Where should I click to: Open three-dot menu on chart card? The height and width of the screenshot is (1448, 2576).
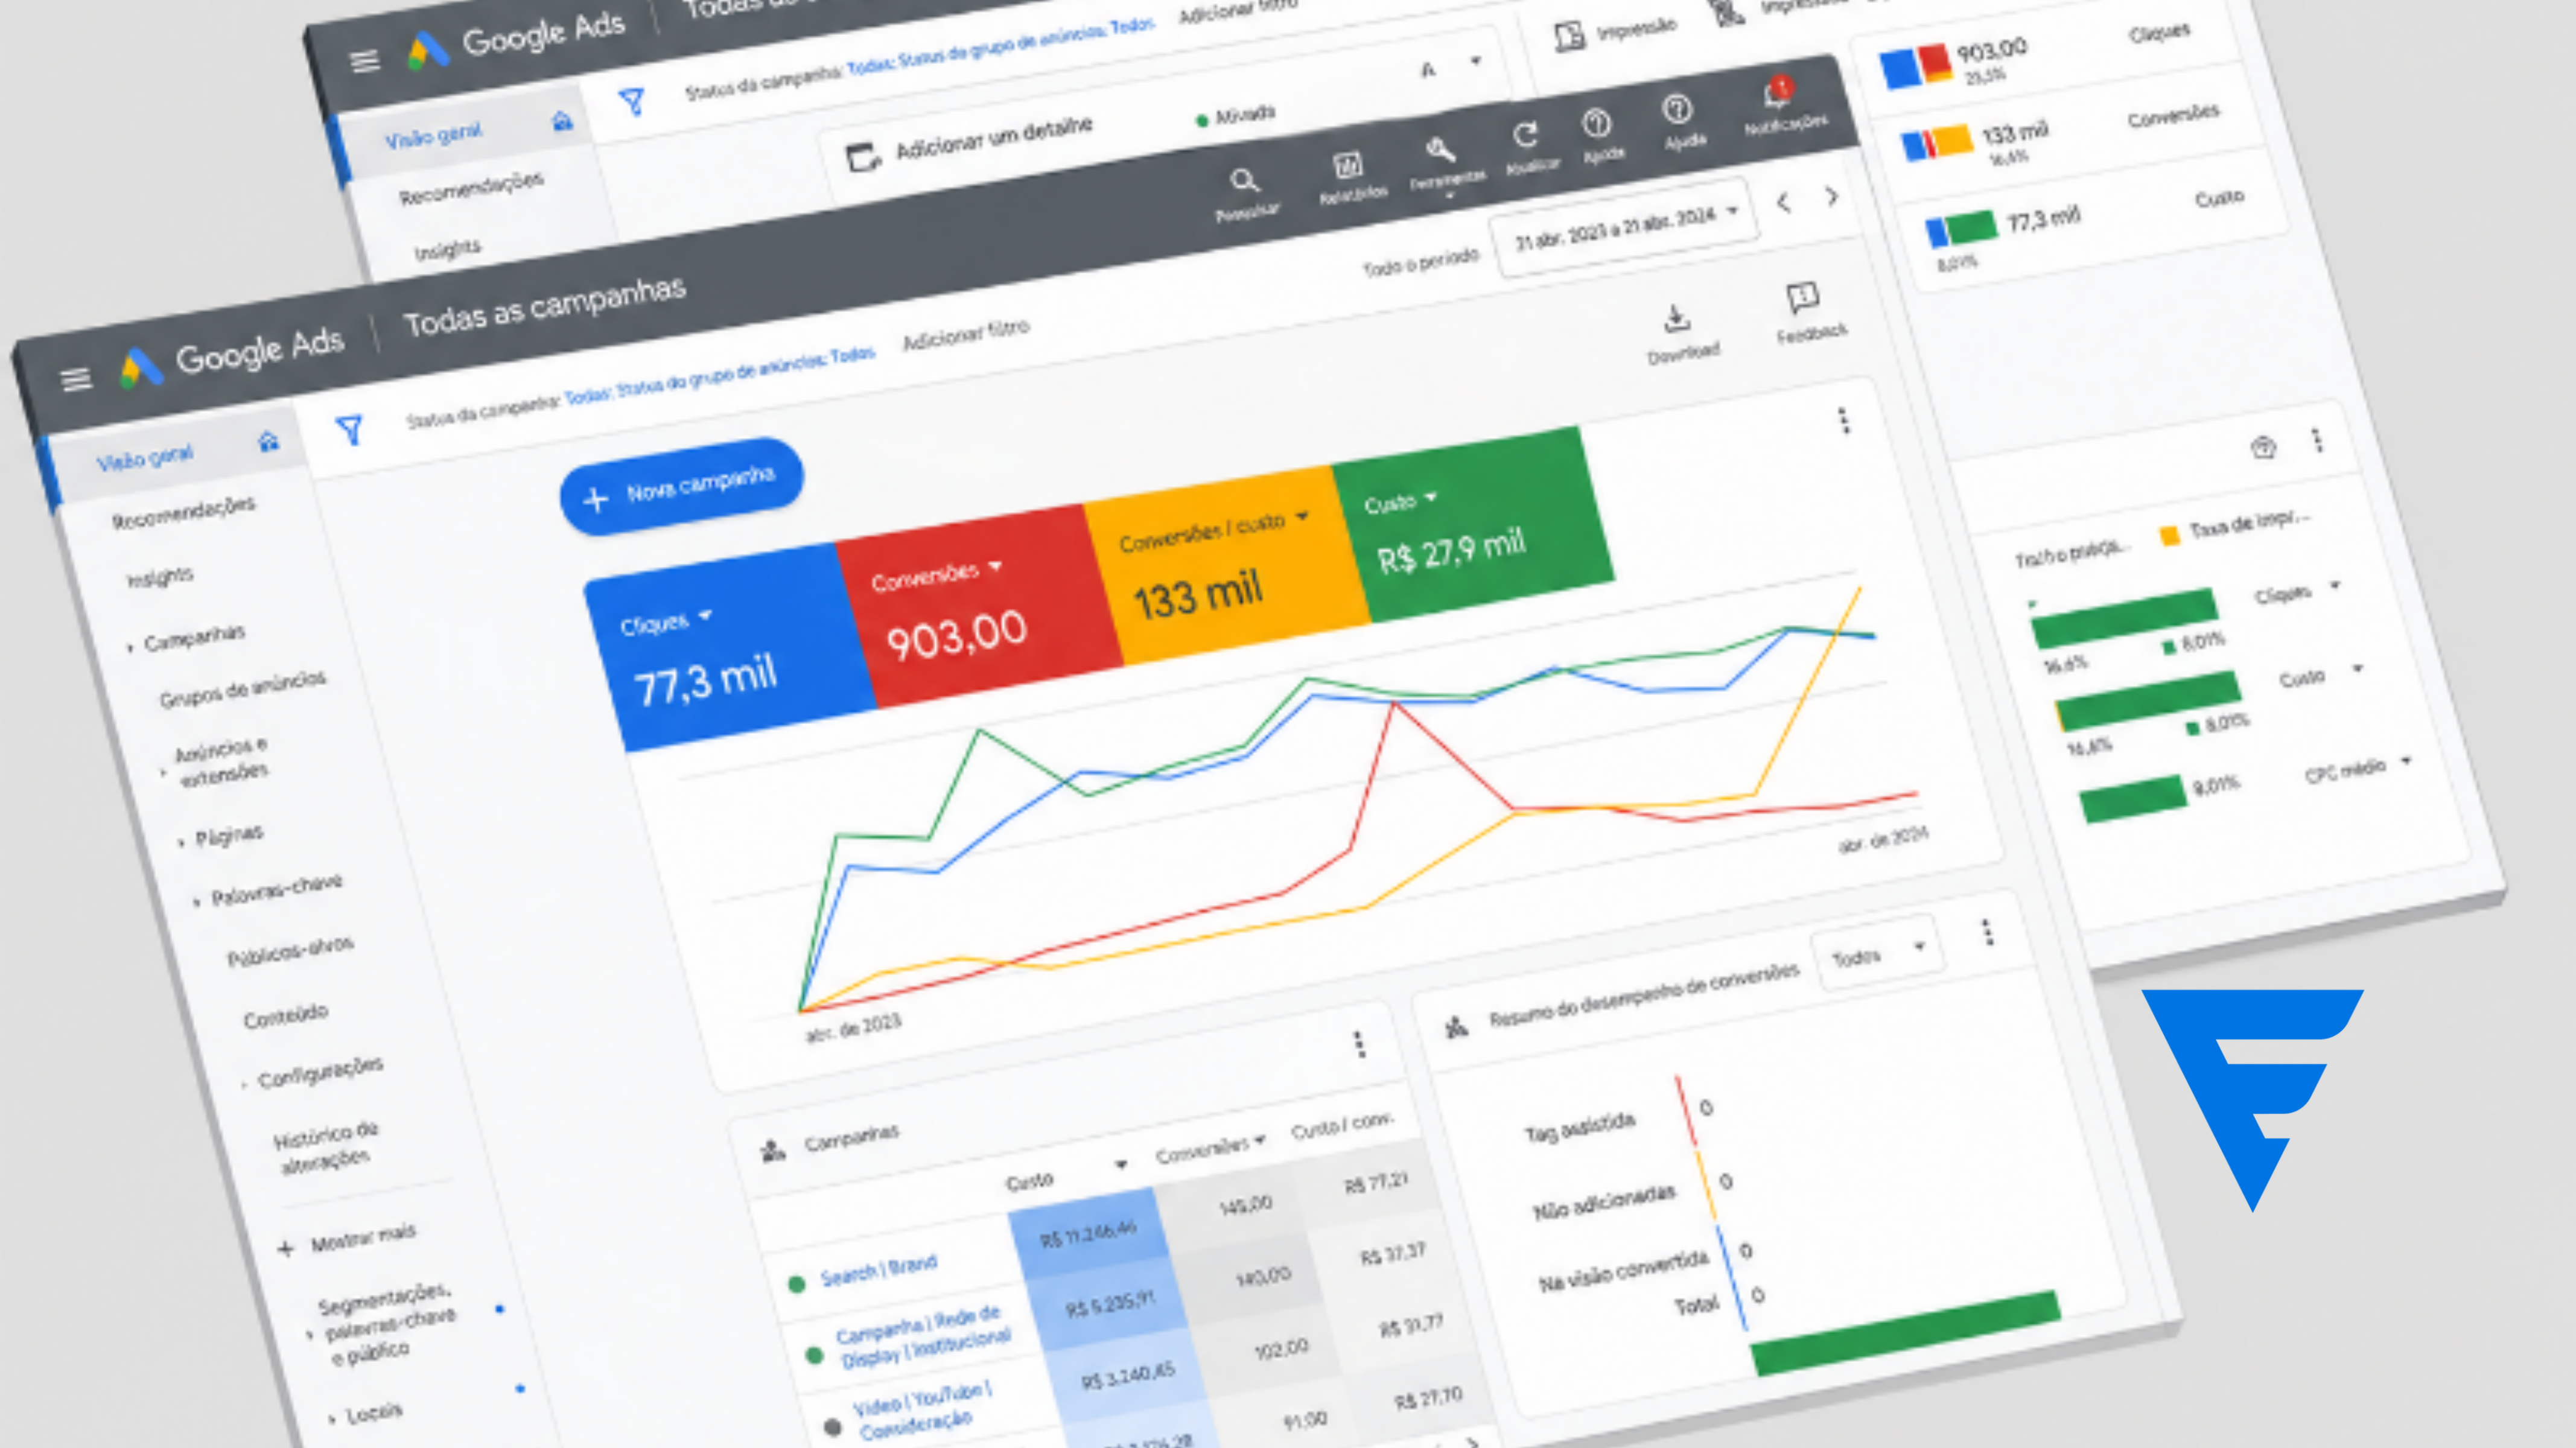pyautogui.click(x=1844, y=421)
